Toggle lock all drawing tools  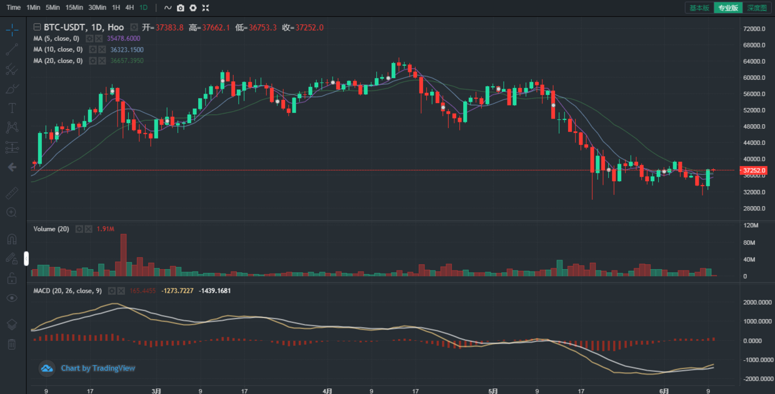tap(12, 278)
